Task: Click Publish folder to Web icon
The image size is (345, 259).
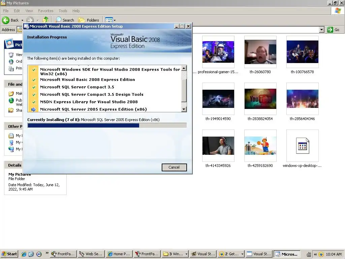Action: pos(11,100)
